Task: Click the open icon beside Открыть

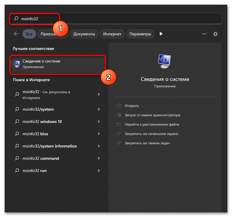Action: tap(119, 105)
